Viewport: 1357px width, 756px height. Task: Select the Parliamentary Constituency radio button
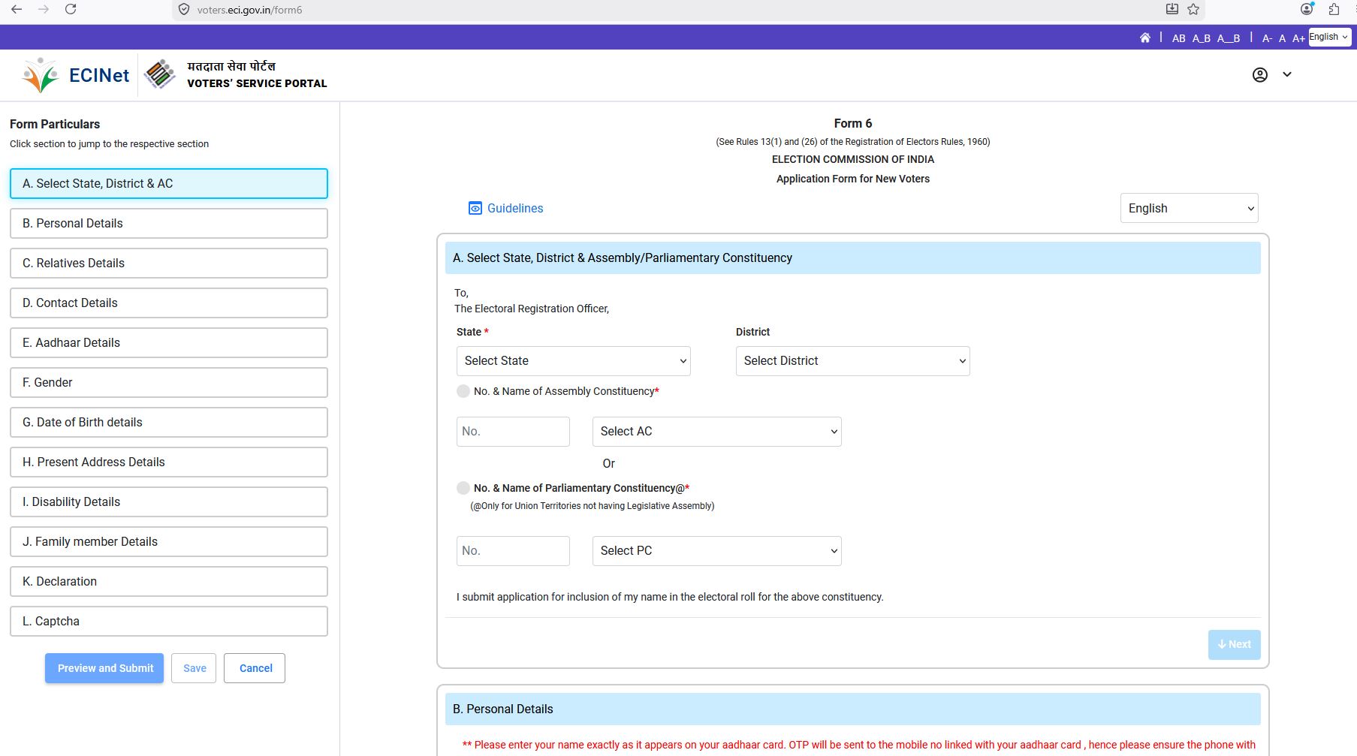463,488
